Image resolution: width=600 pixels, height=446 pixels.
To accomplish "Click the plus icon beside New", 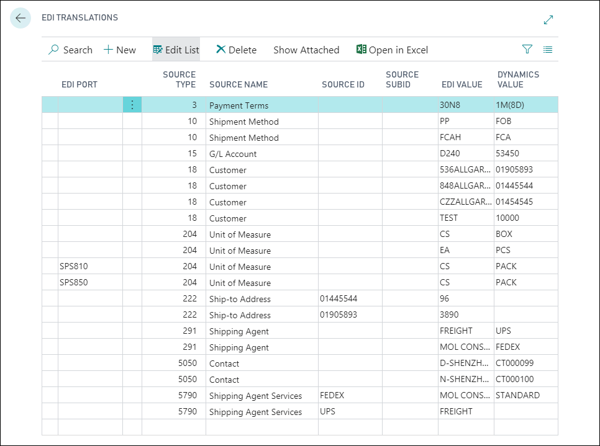I will [108, 49].
